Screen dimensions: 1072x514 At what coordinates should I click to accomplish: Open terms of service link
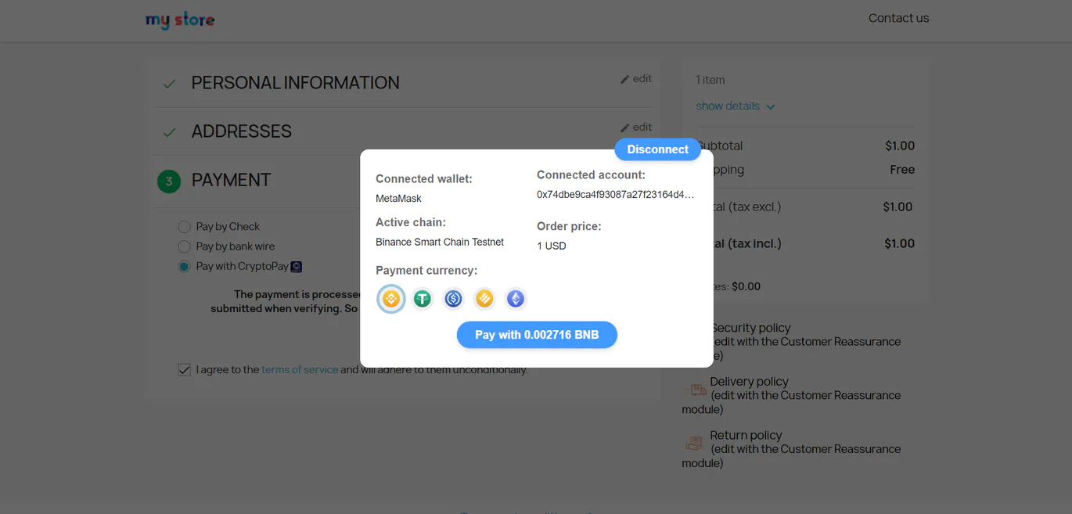point(300,370)
